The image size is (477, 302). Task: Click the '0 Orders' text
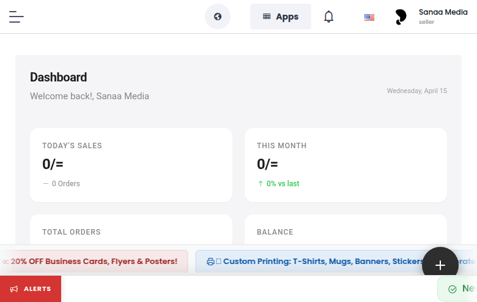coord(65,183)
